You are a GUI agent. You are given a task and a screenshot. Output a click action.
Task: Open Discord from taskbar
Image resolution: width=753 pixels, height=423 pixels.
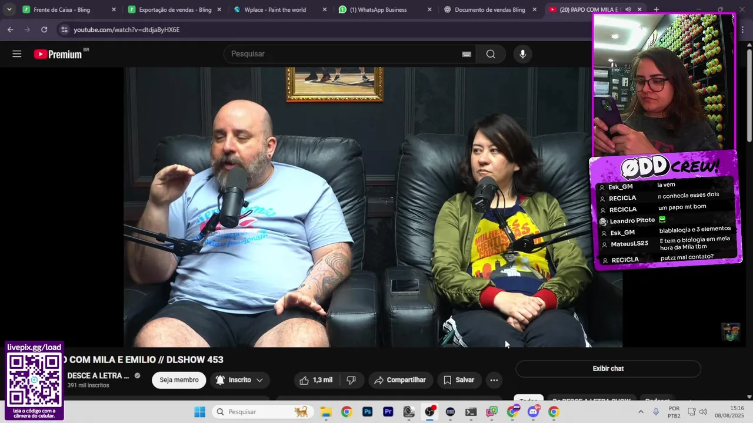click(533, 412)
